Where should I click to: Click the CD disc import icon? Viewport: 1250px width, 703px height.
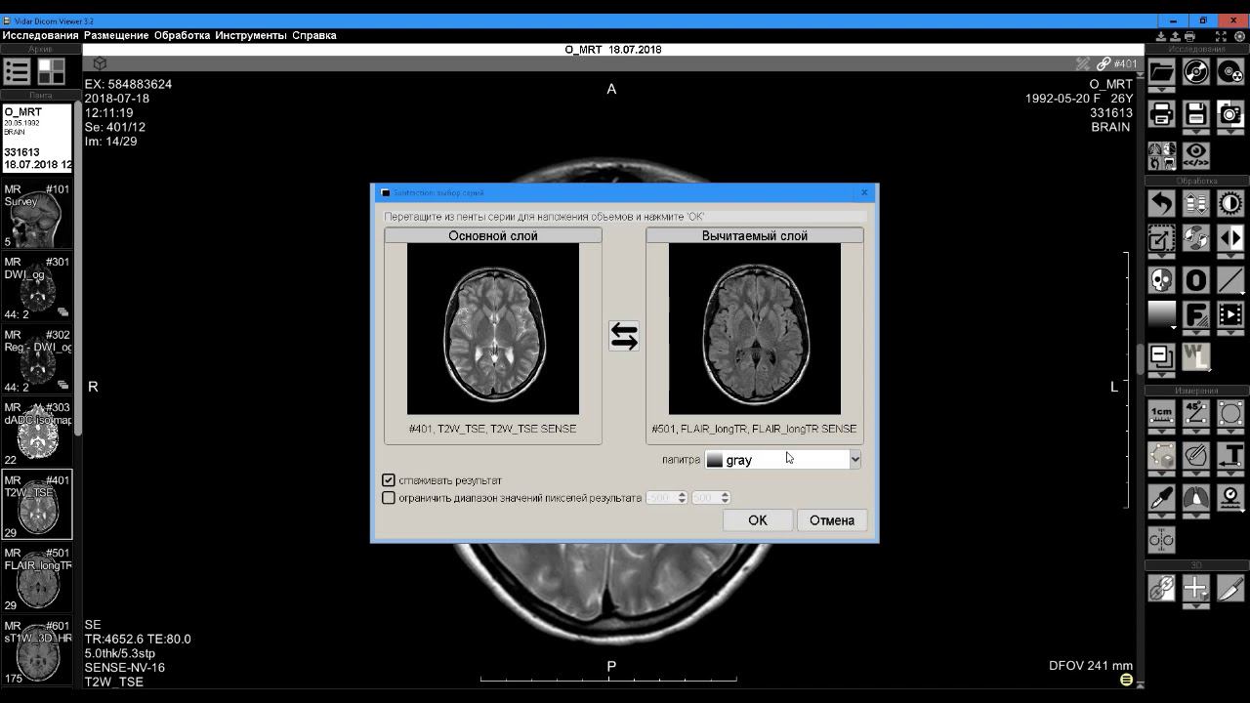coord(1195,71)
